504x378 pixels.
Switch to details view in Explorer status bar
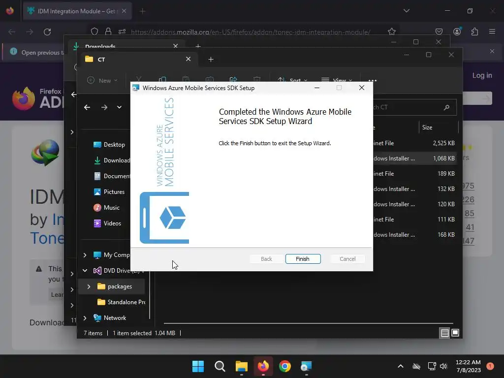(x=444, y=333)
